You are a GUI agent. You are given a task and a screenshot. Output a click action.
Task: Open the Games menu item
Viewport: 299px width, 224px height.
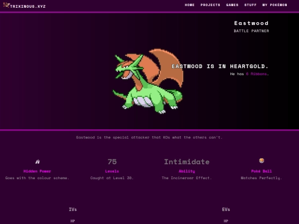point(232,5)
